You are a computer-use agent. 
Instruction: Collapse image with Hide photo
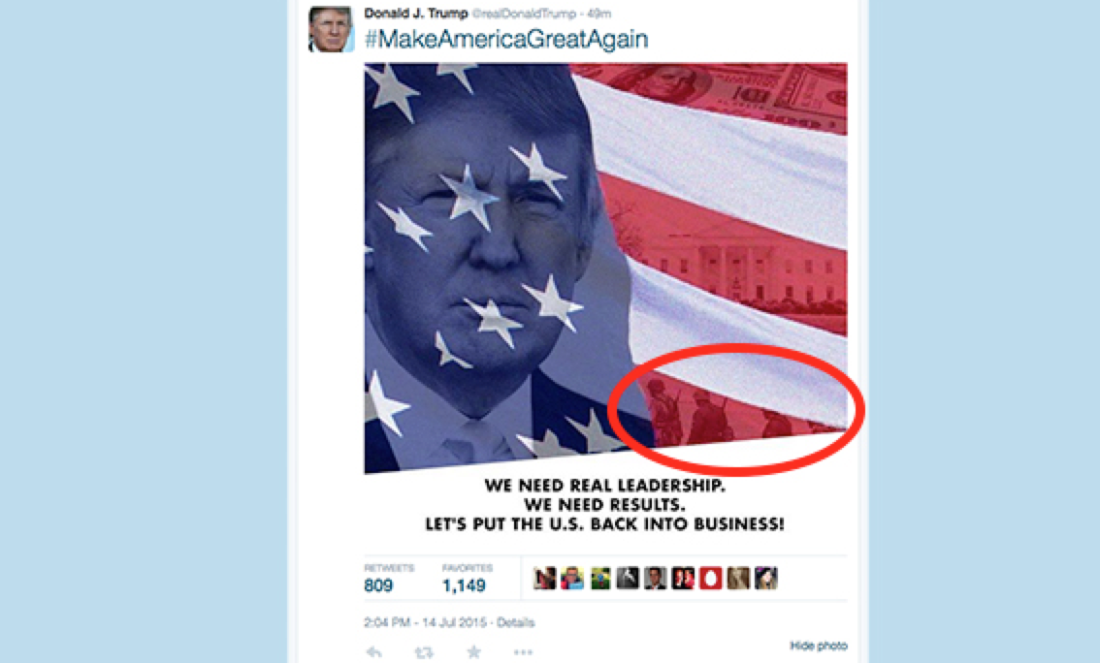coord(819,646)
